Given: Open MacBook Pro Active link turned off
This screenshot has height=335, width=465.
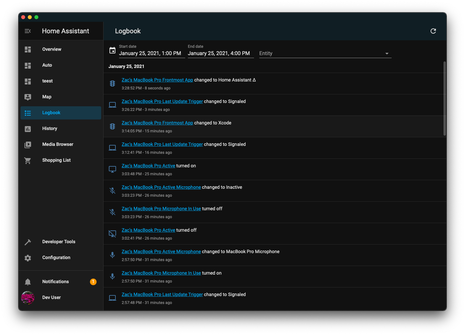Looking at the screenshot, I should (x=148, y=230).
